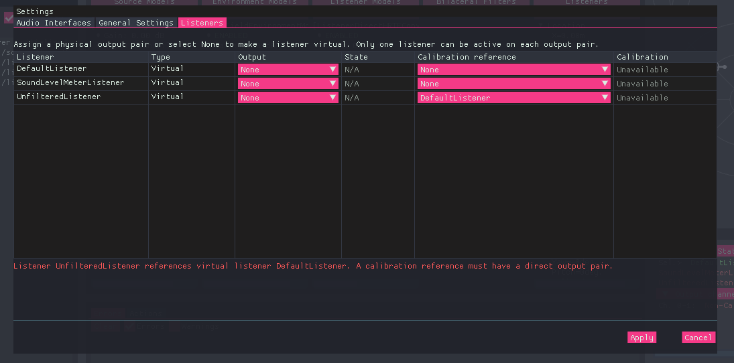The width and height of the screenshot is (734, 363).
Task: Click the output pair instruction text
Action: (306, 45)
